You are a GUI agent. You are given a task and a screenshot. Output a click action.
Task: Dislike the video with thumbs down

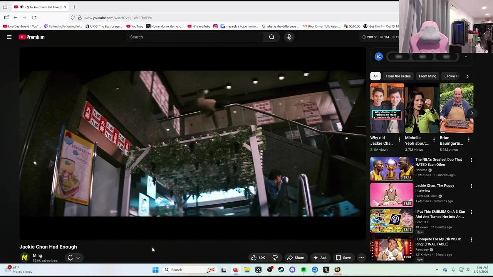point(275,258)
